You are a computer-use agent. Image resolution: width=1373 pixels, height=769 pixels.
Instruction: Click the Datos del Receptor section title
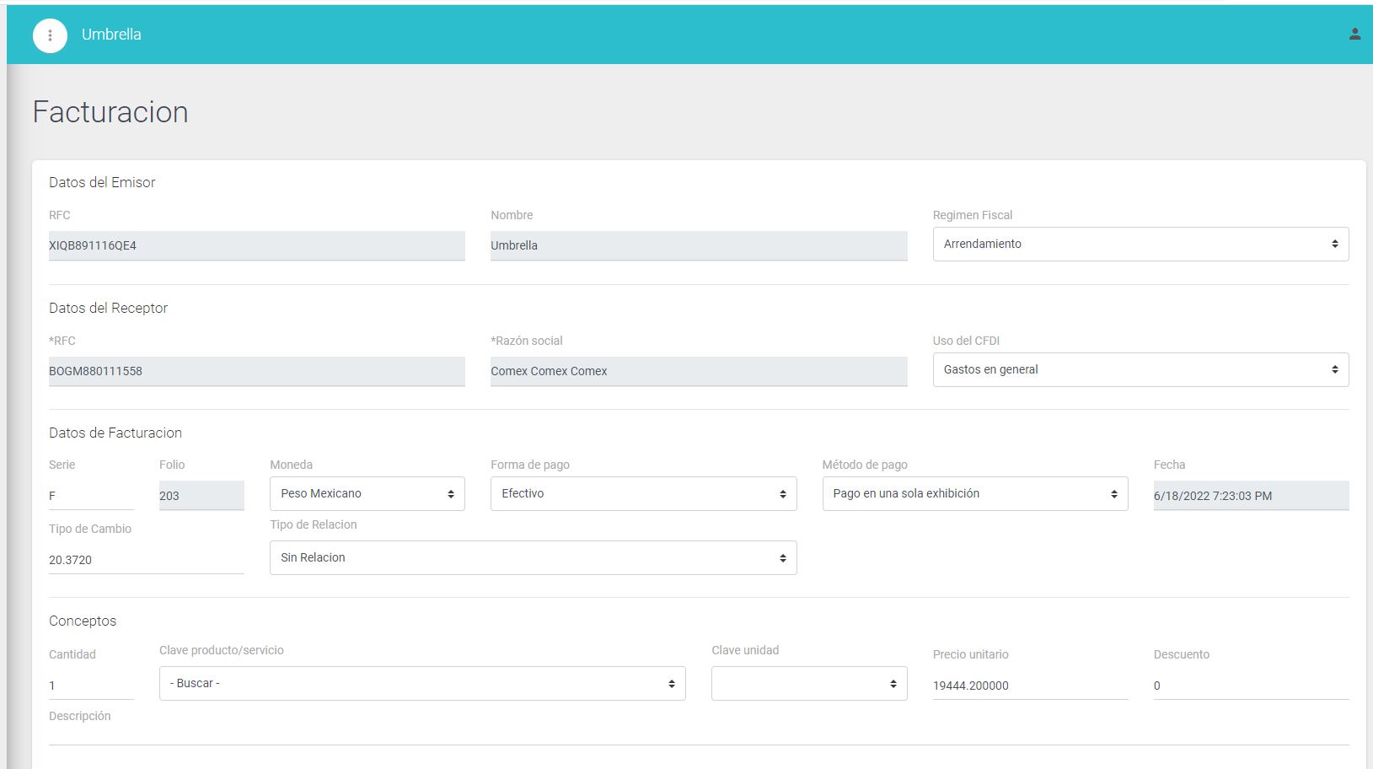pyautogui.click(x=108, y=308)
